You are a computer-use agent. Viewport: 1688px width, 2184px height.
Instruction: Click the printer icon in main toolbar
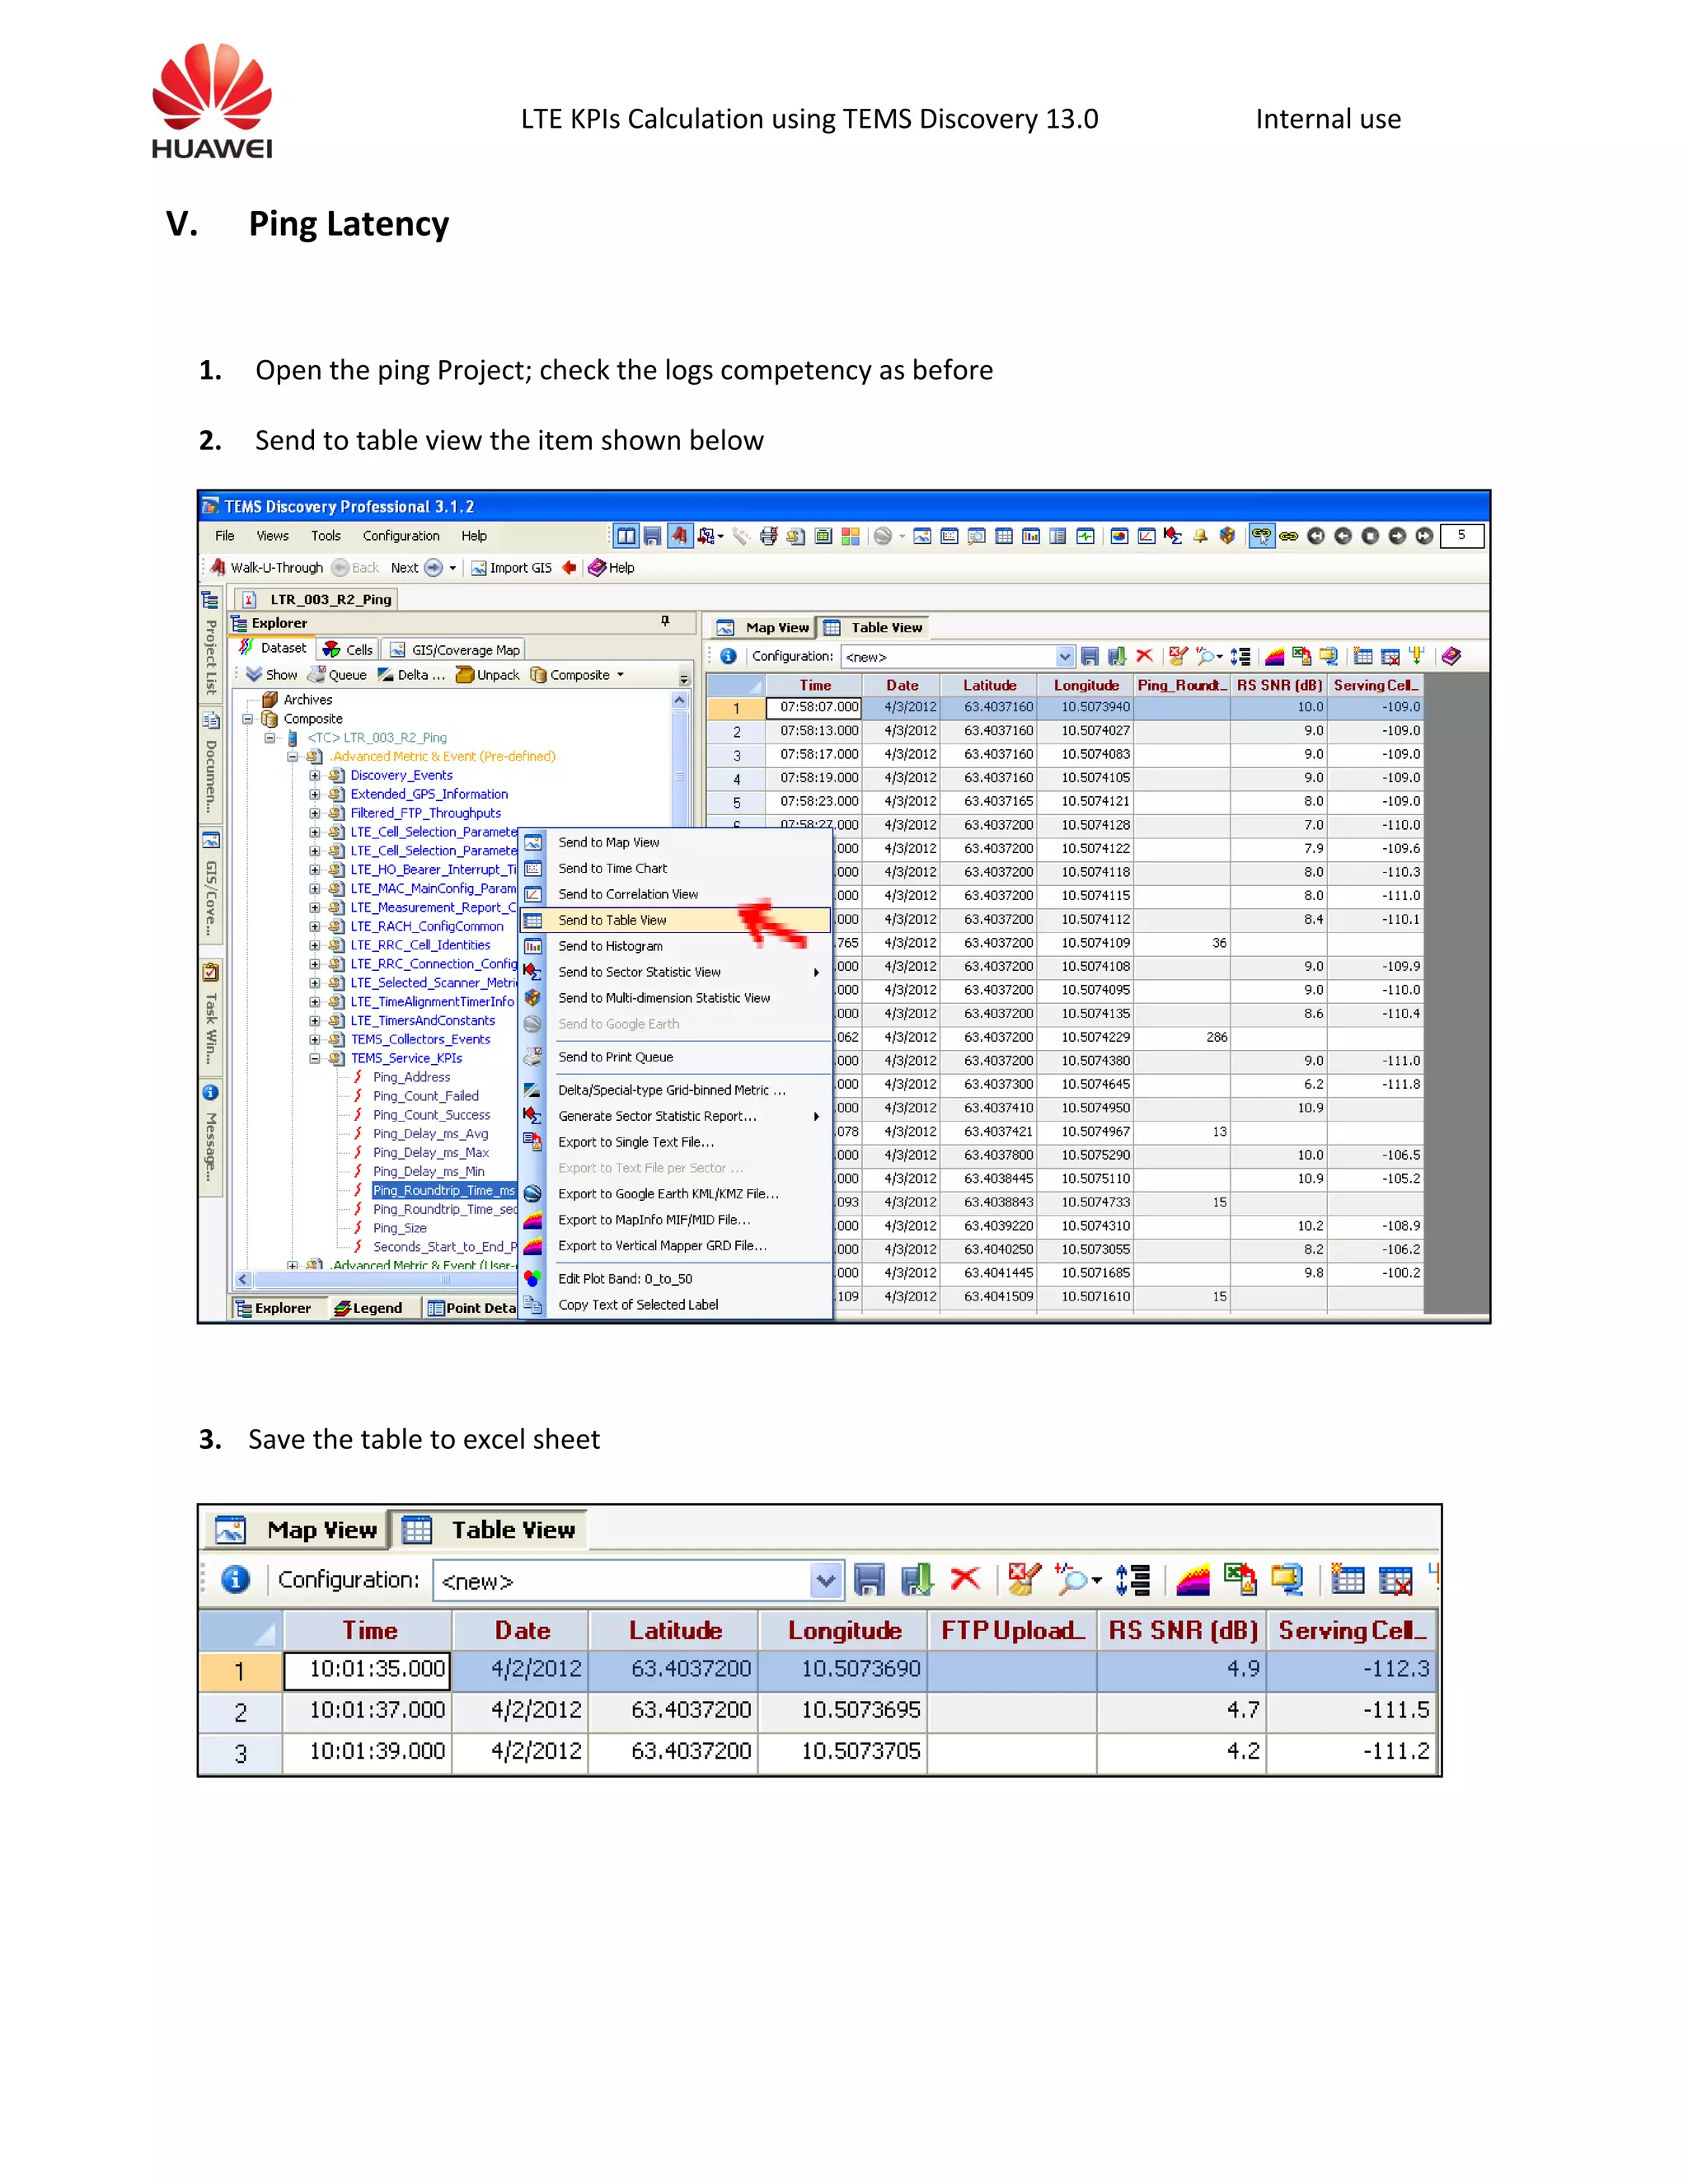(x=768, y=536)
